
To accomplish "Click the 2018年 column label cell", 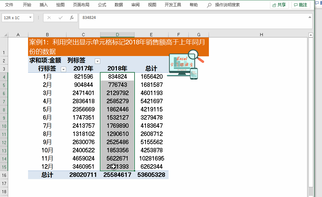I will [118, 68].
